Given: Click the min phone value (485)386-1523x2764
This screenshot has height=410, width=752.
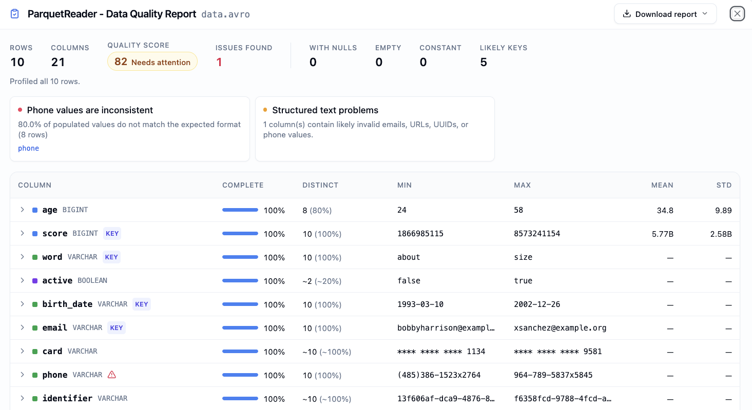Looking at the screenshot, I should [439, 375].
